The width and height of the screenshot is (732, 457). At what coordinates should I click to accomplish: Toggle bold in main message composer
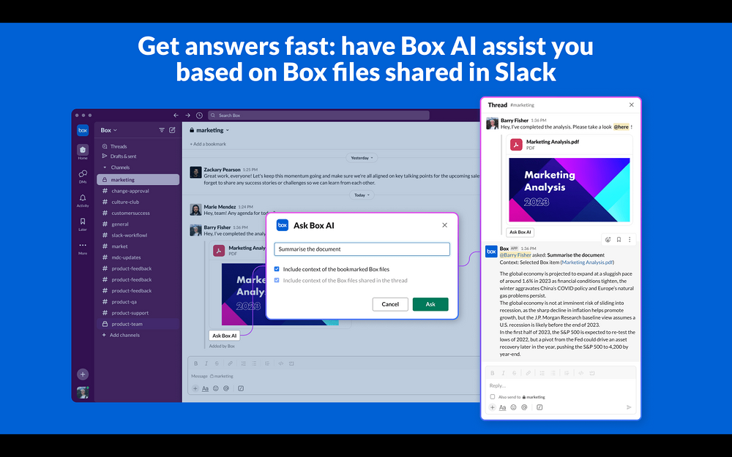pos(196,363)
